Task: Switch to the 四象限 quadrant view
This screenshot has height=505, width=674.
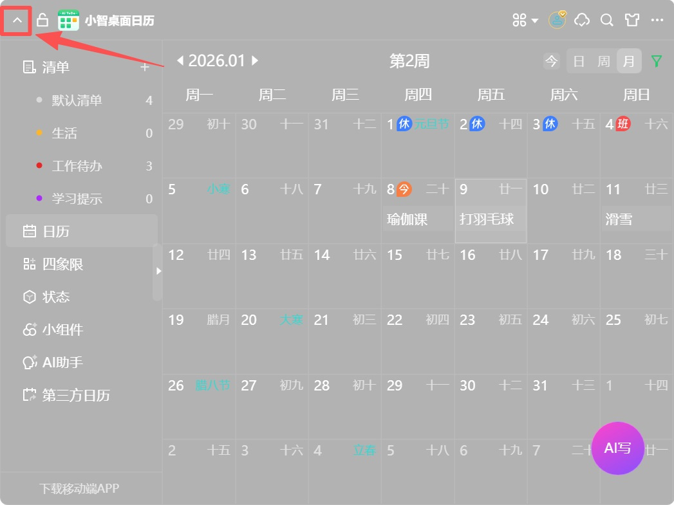Action: [x=63, y=264]
